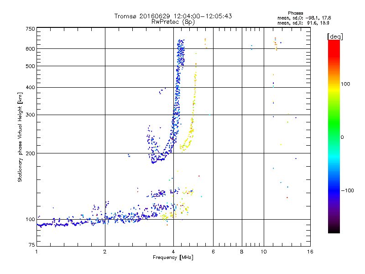The height and width of the screenshot is (274, 365).
Task: Click the frequency axis tick "6"
Action: coord(213,252)
